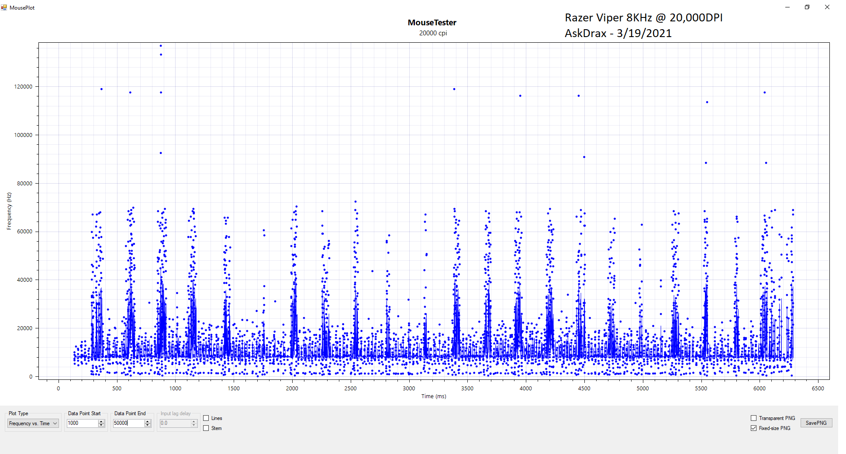
Task: Decrease Data Point Start with down arrow
Action: point(102,425)
